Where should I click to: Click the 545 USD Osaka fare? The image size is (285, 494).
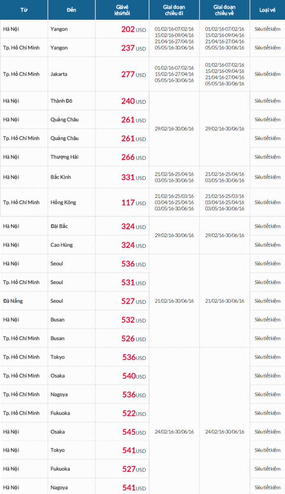[x=134, y=432]
